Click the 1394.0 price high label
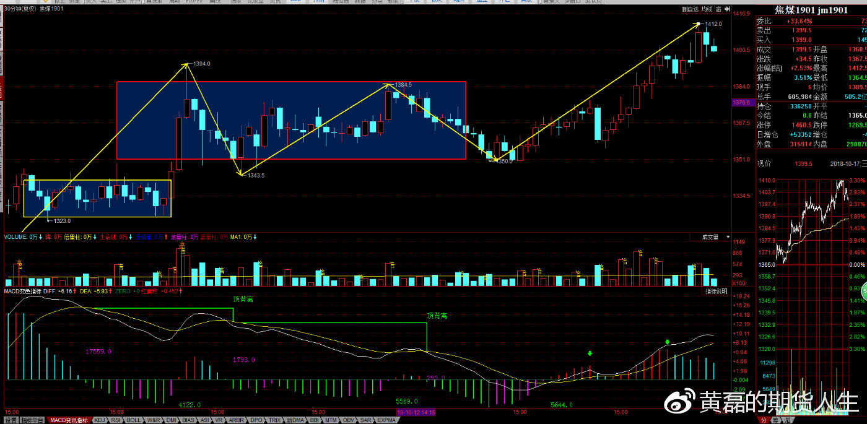This screenshot has height=424, width=867. tap(201, 64)
